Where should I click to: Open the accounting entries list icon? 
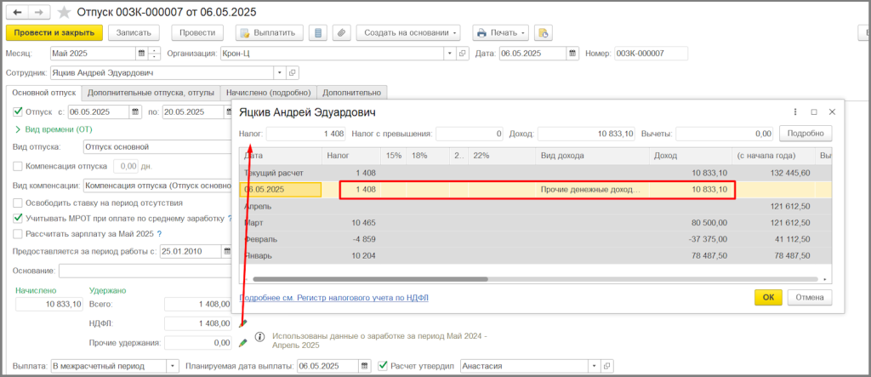(318, 33)
